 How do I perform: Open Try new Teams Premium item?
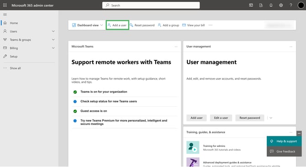pyautogui.click(x=124, y=122)
